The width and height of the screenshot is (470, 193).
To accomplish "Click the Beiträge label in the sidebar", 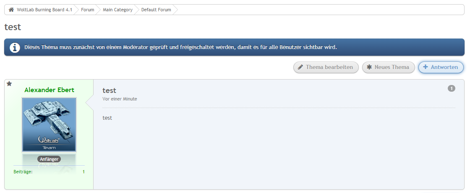I will coord(23,172).
